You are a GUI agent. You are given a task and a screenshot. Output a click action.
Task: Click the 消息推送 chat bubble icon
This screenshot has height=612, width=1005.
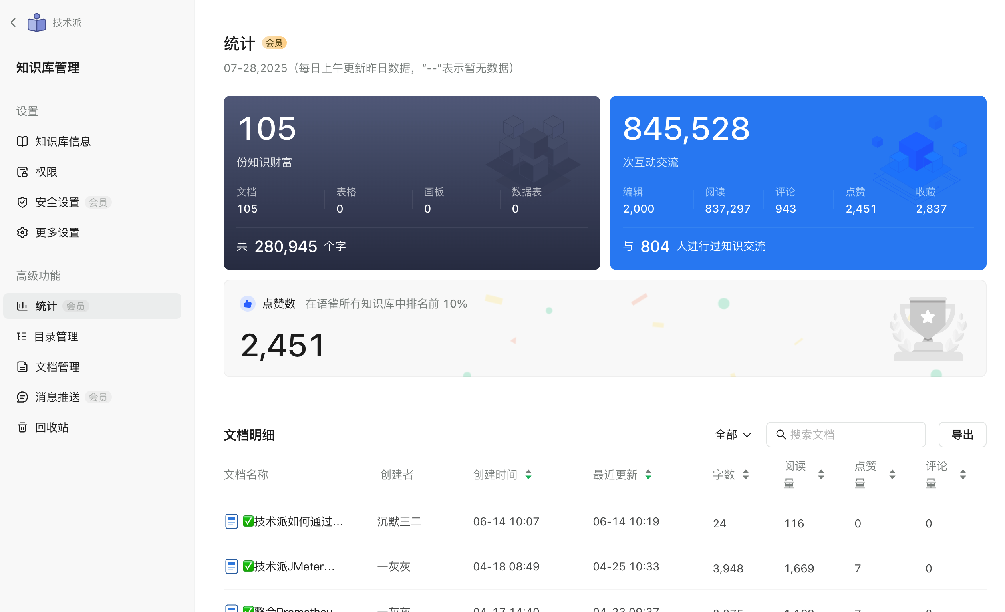[22, 397]
